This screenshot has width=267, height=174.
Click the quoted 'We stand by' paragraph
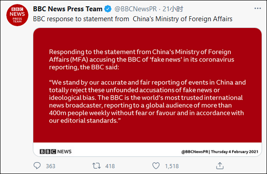(x=148, y=101)
